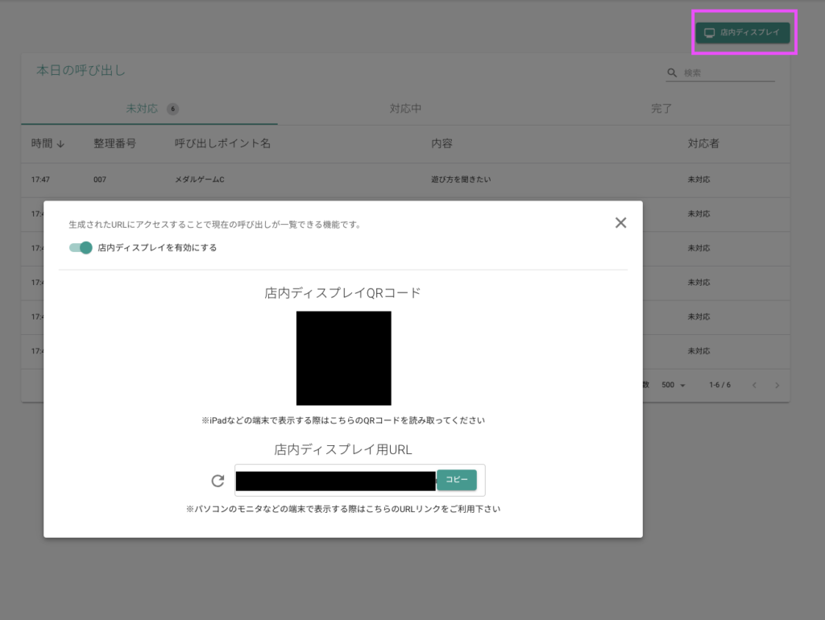Screen dimensions: 825x620
Task: Click the 時間 sort arrow icon
Action: (60, 144)
